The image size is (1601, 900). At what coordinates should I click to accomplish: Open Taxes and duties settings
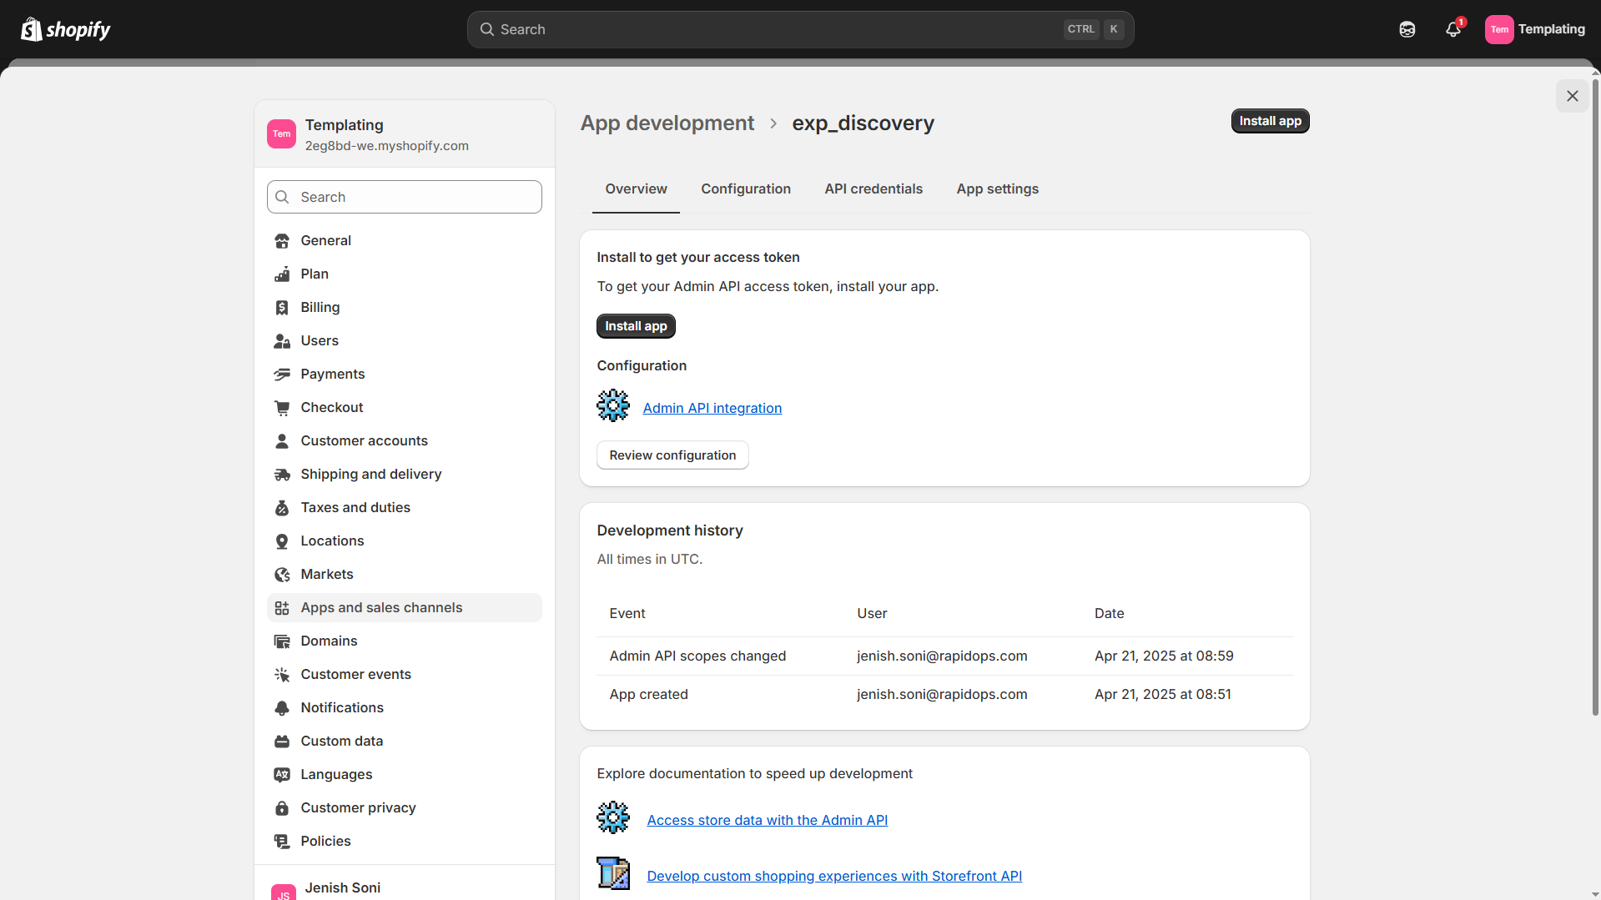[404, 508]
